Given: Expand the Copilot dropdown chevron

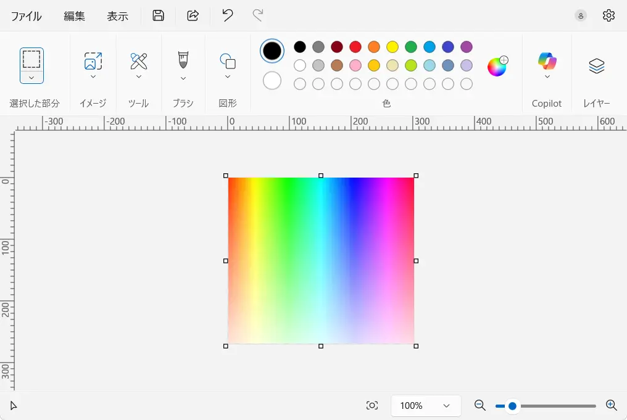Looking at the screenshot, I should pyautogui.click(x=547, y=76).
